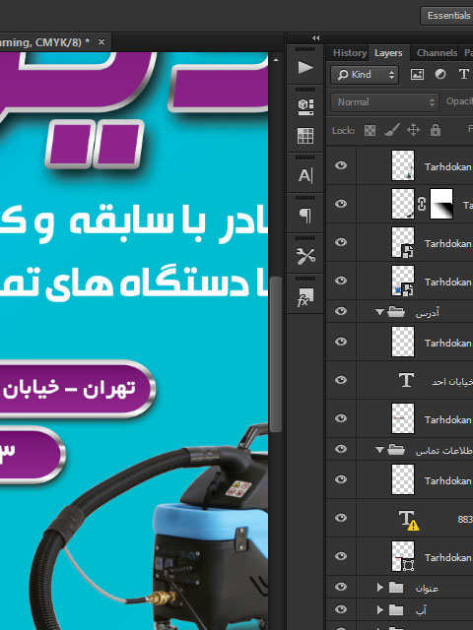Click the اطلاعات تماس group folder icon
This screenshot has width=473, height=630.
(396, 450)
